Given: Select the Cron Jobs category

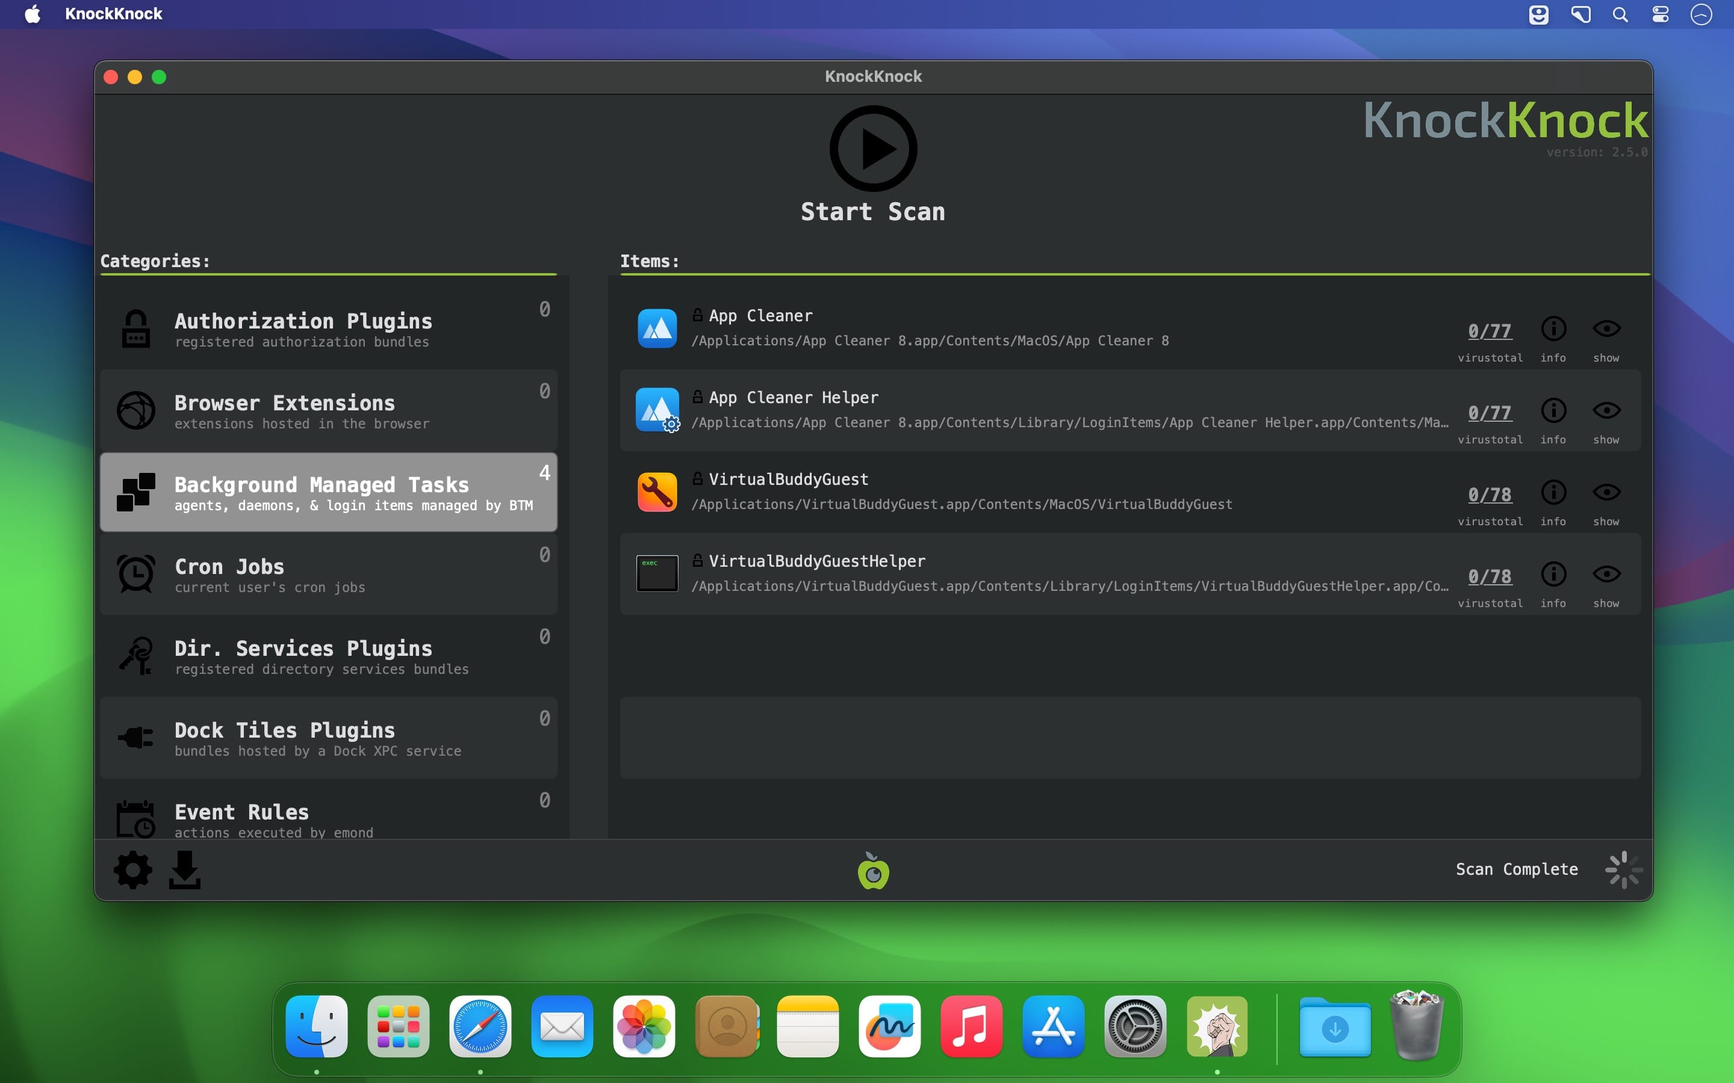Looking at the screenshot, I should click(x=329, y=574).
